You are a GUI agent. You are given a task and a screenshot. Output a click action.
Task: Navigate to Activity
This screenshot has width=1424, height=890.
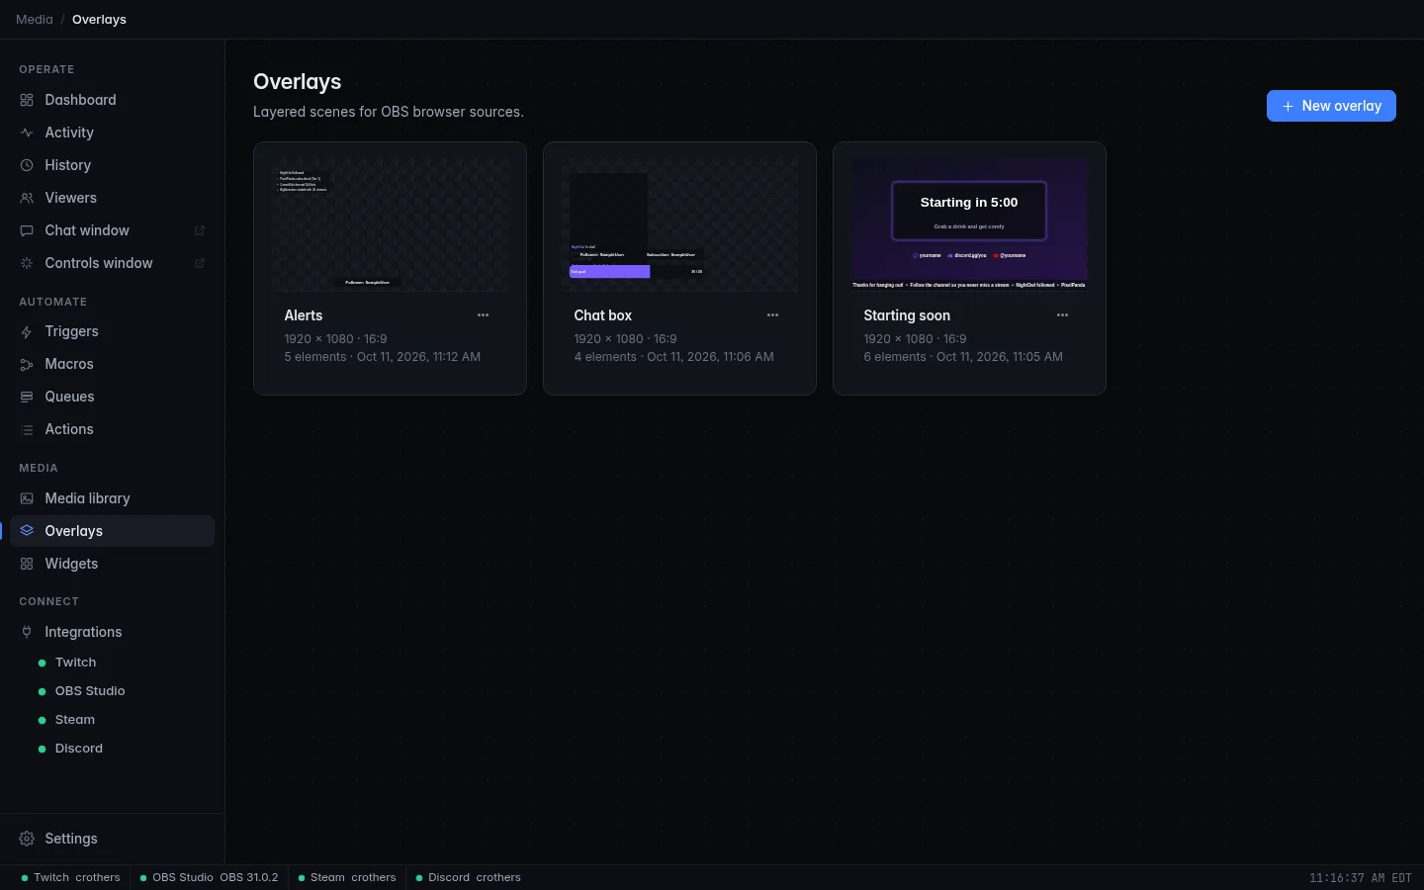click(x=112, y=133)
